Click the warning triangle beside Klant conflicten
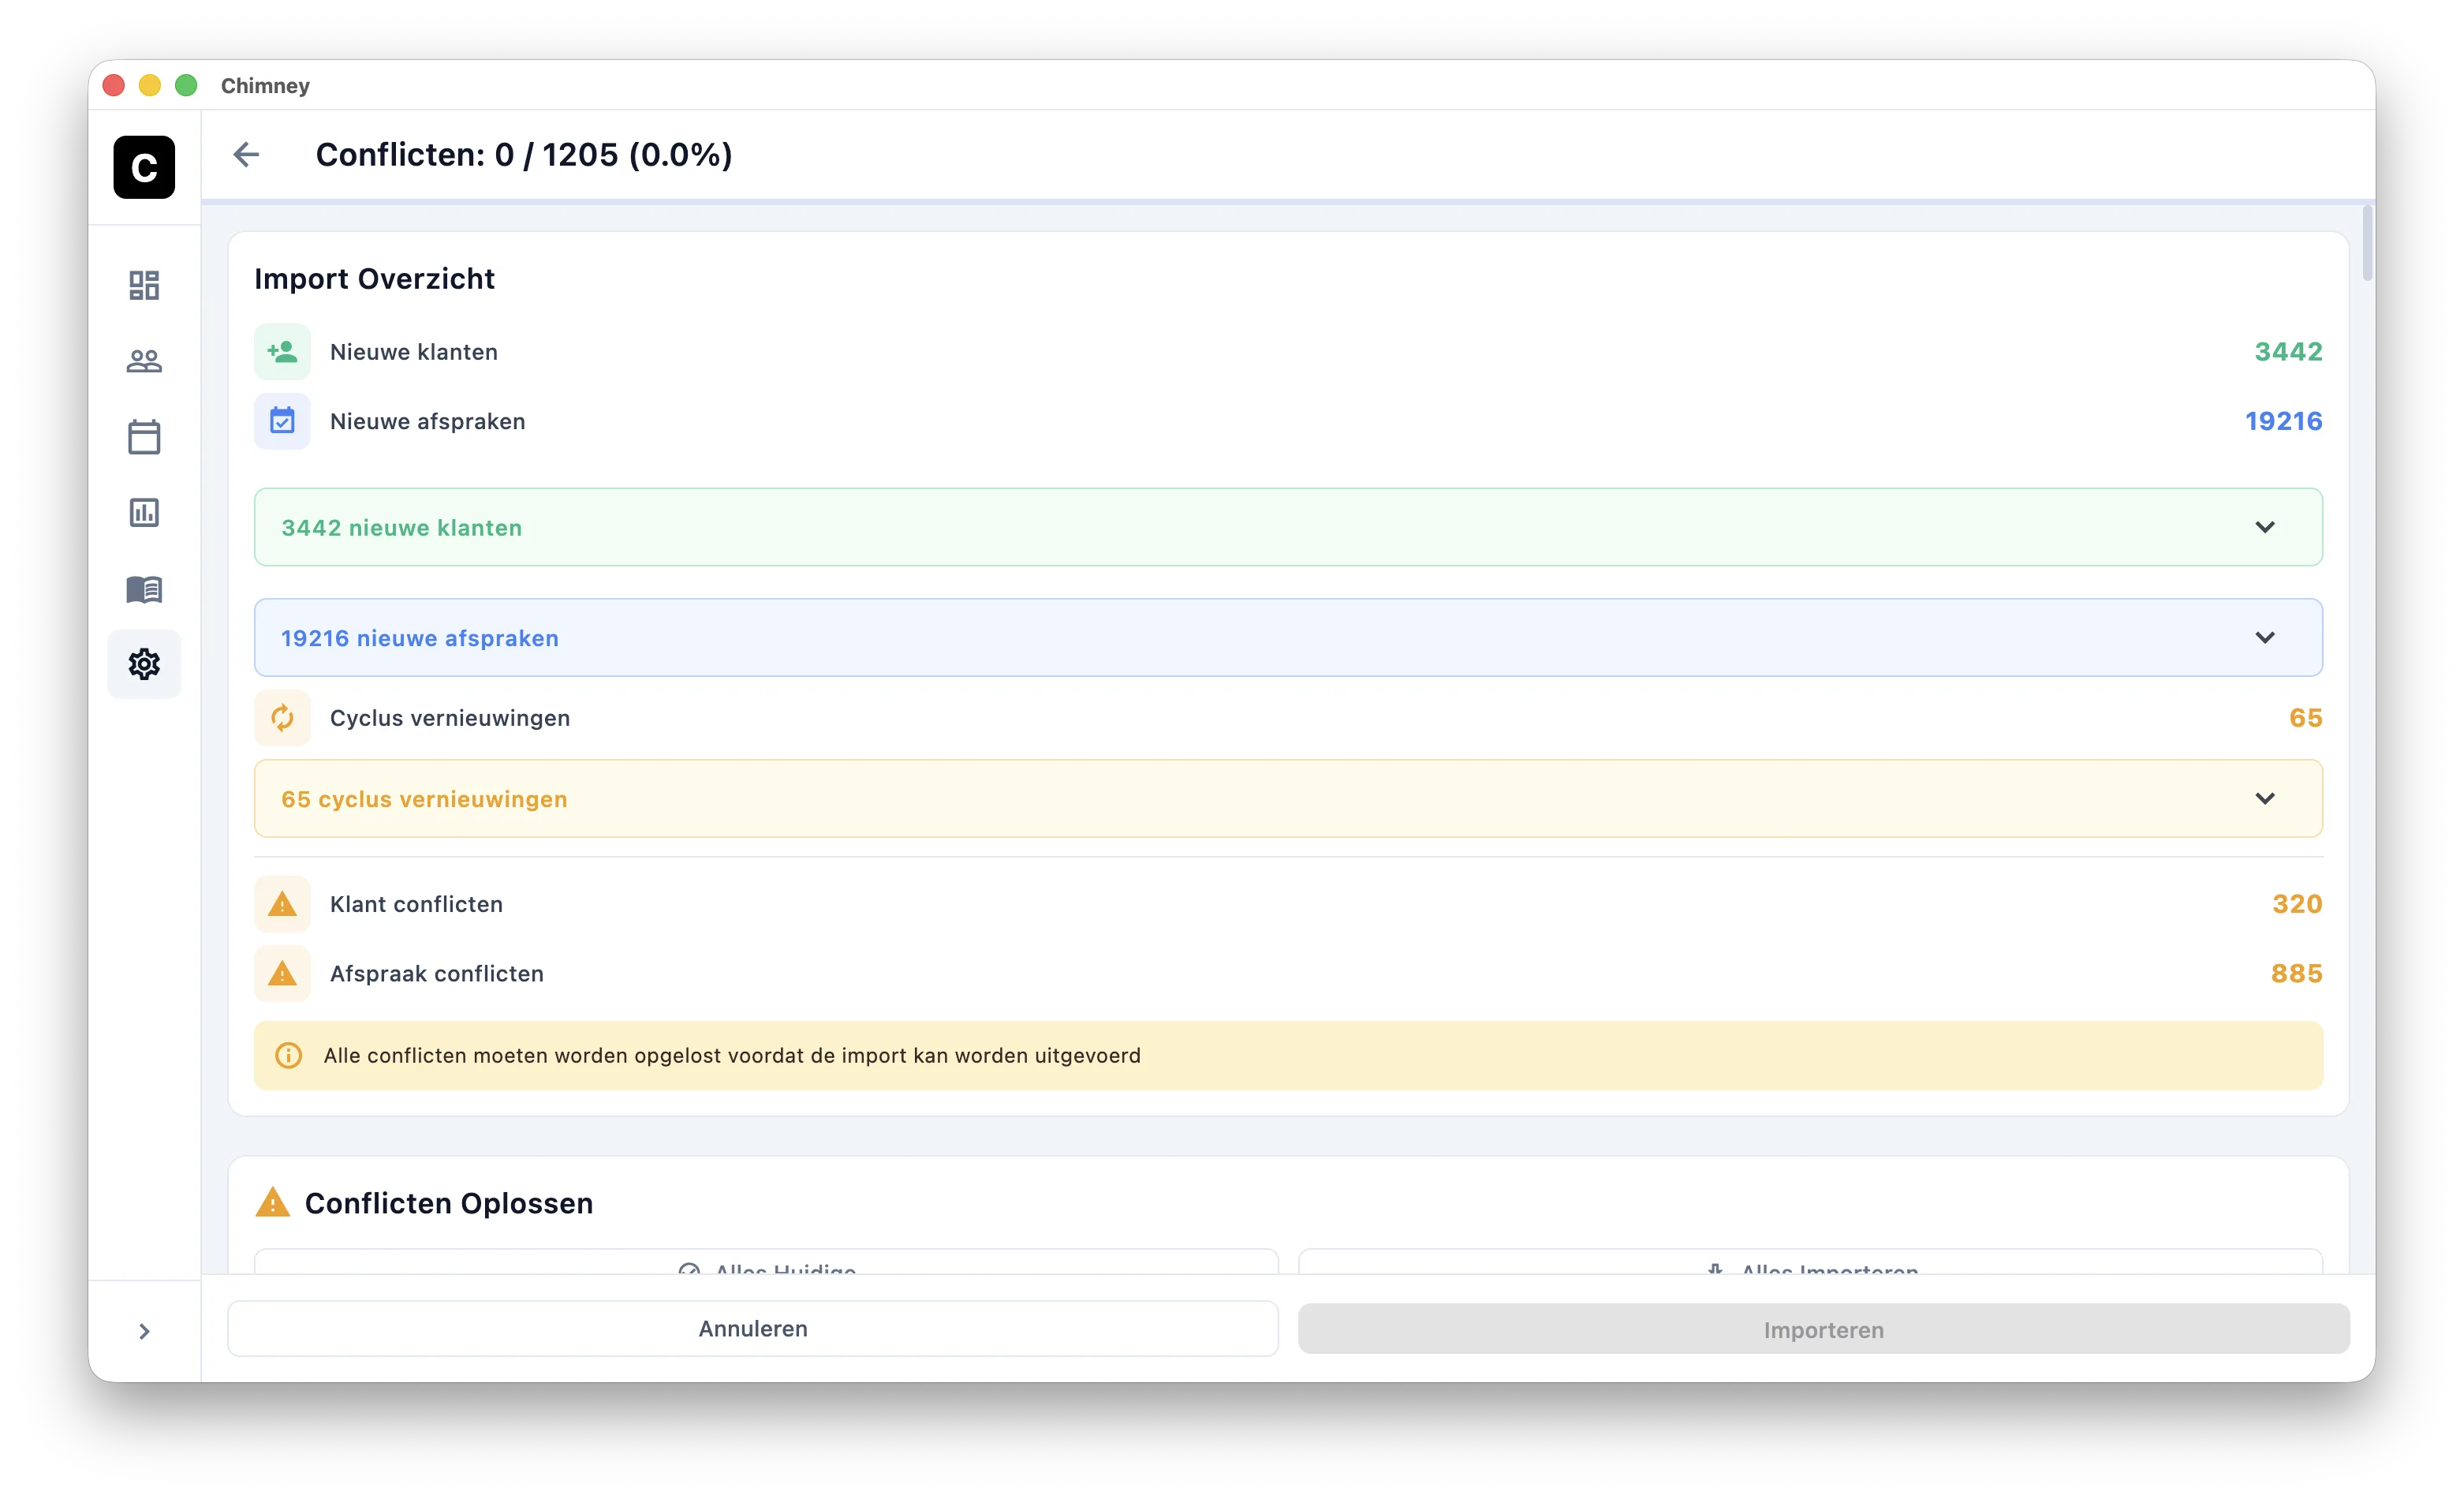The width and height of the screenshot is (2464, 1499). (282, 904)
